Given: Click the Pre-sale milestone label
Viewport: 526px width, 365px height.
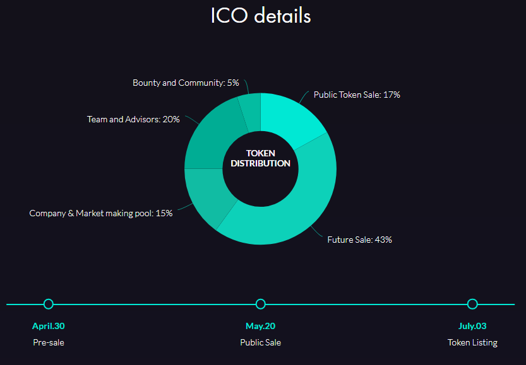Looking at the screenshot, I should (49, 342).
